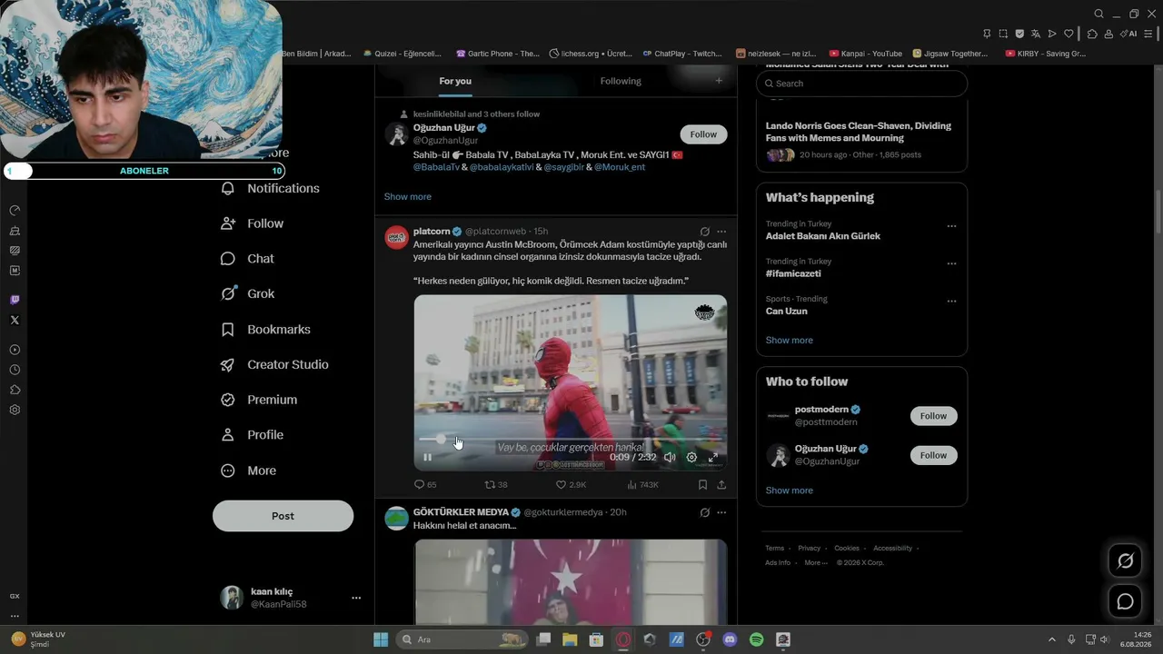Open more options for Adalet Bakanı Akın Gürlek trend
The width and height of the screenshot is (1163, 654).
click(x=951, y=226)
